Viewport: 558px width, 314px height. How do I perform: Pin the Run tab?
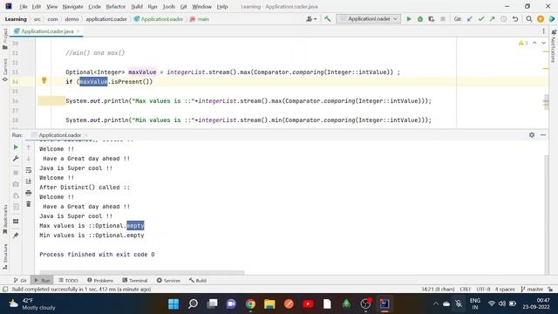16,235
